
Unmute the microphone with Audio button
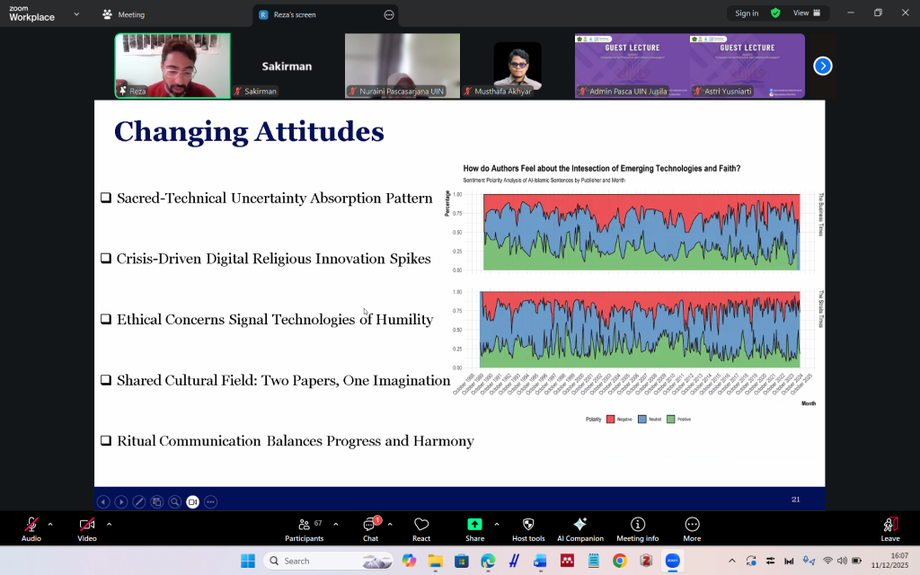31,528
